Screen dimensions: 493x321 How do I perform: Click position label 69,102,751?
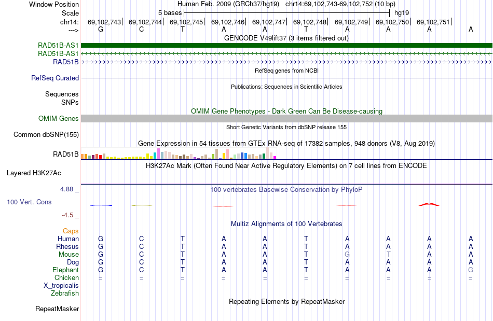[x=433, y=22]
